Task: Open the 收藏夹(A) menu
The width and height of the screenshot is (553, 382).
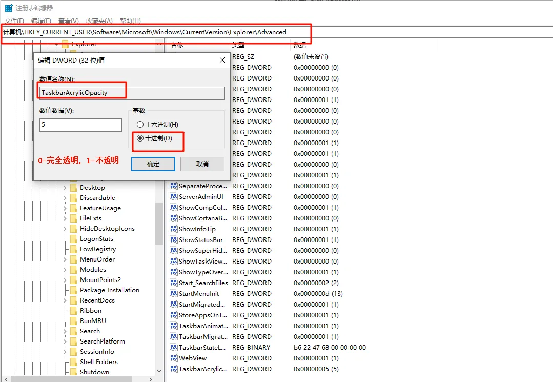Action: click(x=99, y=21)
